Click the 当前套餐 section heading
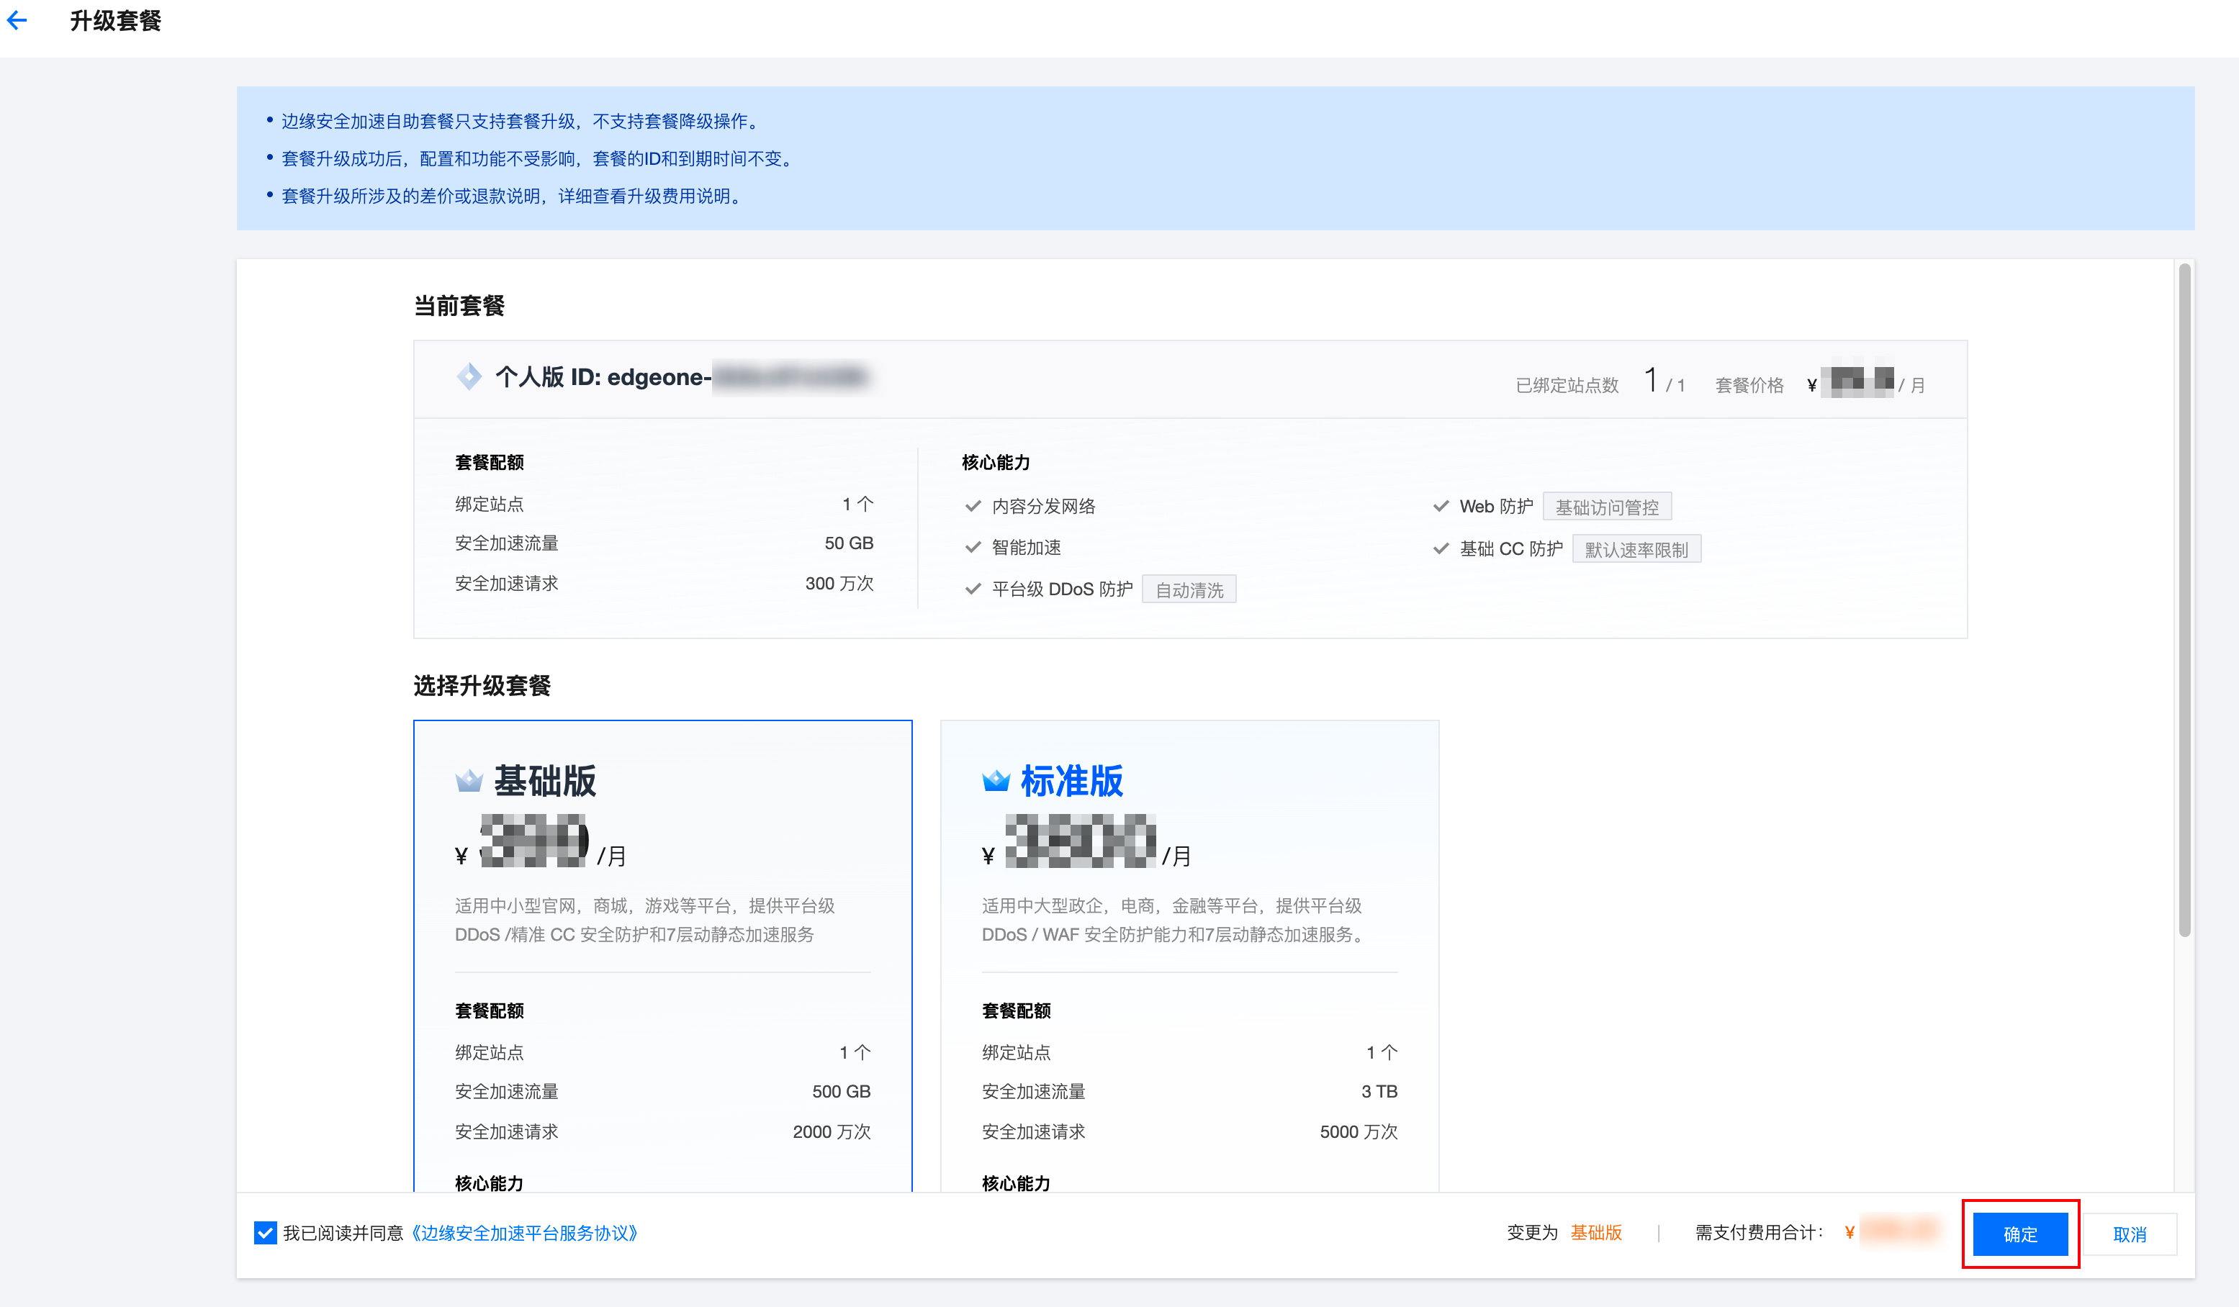The width and height of the screenshot is (2239, 1307). point(459,306)
